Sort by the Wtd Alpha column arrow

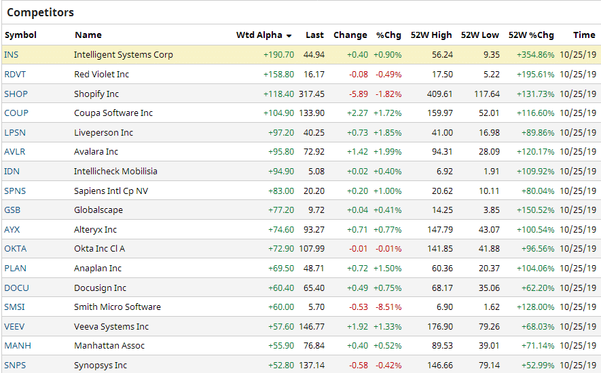289,36
